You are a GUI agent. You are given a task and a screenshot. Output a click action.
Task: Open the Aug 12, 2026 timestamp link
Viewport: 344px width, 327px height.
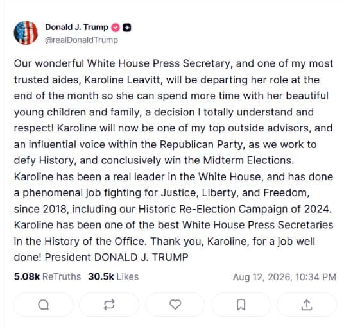click(284, 277)
